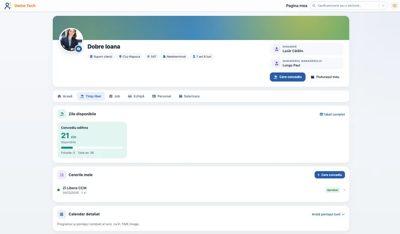Click the name Lazăr Cătălin
Screen dimensions: 400x234
[293, 51]
